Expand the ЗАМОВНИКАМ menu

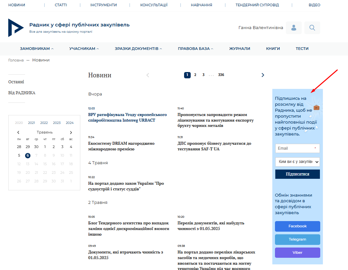click(x=37, y=49)
